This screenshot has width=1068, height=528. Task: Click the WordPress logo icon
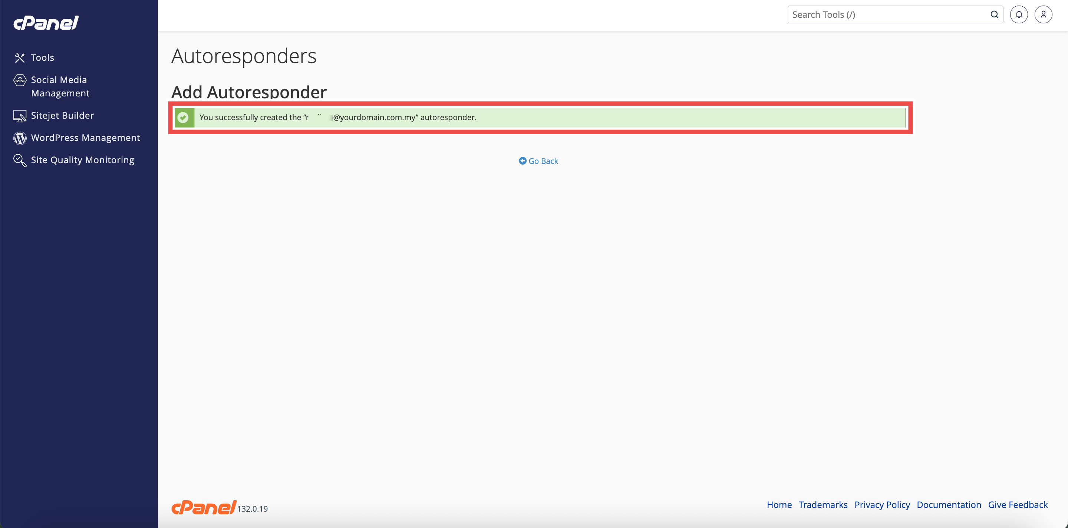tap(20, 138)
